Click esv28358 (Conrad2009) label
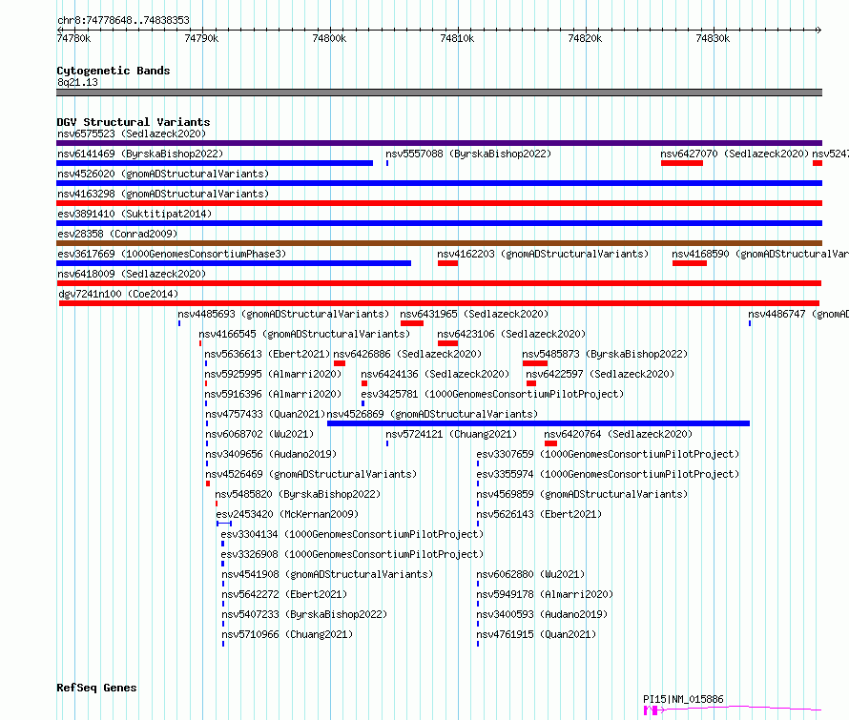849x720 pixels. pos(117,234)
